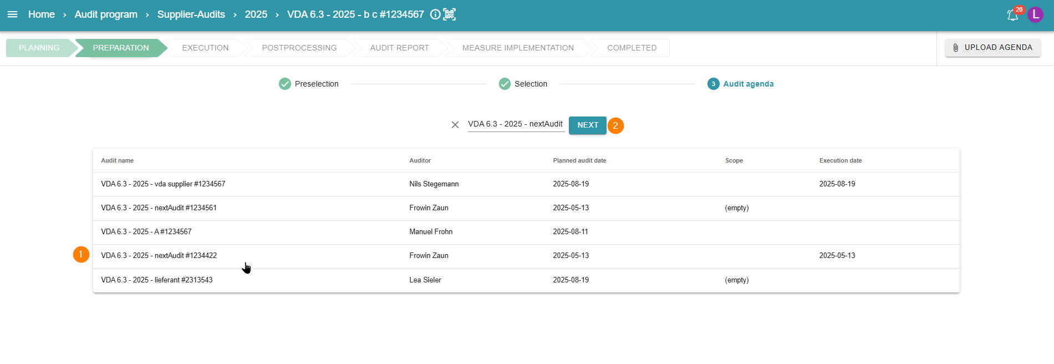Click the audit info icon
Image resolution: width=1054 pixels, height=364 pixels.
(x=435, y=14)
